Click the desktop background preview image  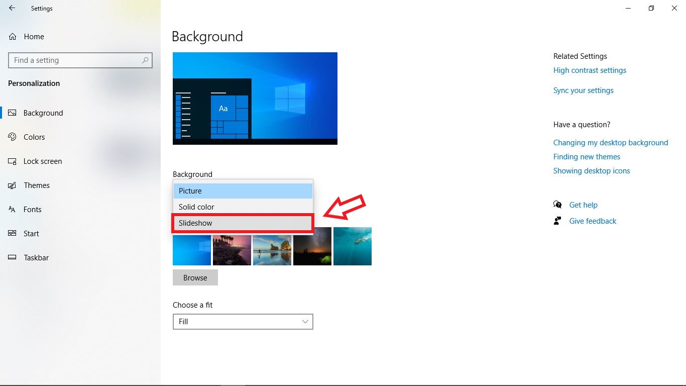coord(255,99)
